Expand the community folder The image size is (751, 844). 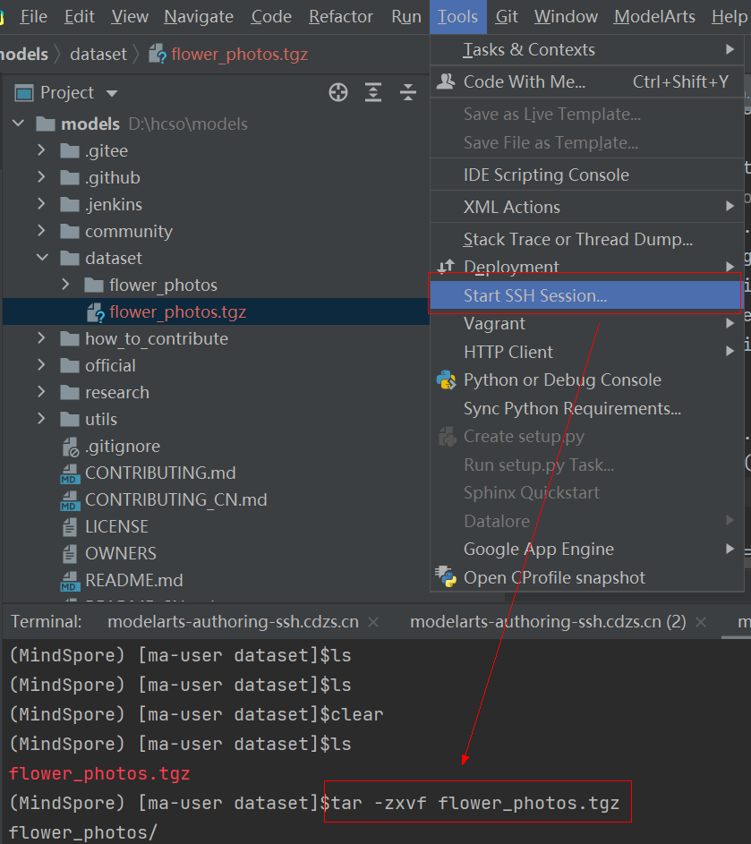42,231
